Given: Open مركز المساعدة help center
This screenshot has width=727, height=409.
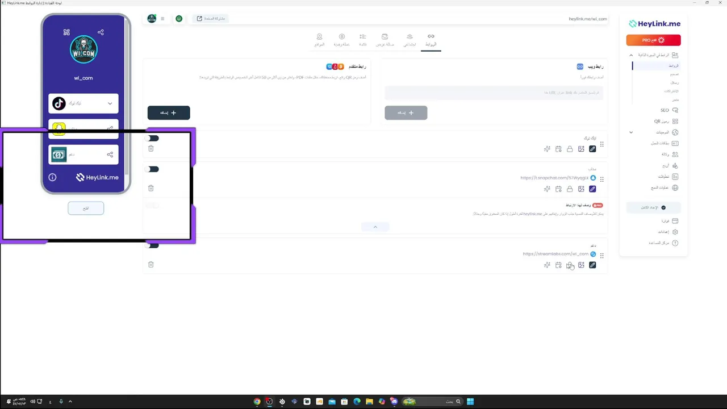Looking at the screenshot, I should coord(664,243).
